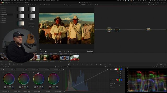Open the Group Post-Clip node mode dropdown
The image size is (167, 93).
click(152, 5)
